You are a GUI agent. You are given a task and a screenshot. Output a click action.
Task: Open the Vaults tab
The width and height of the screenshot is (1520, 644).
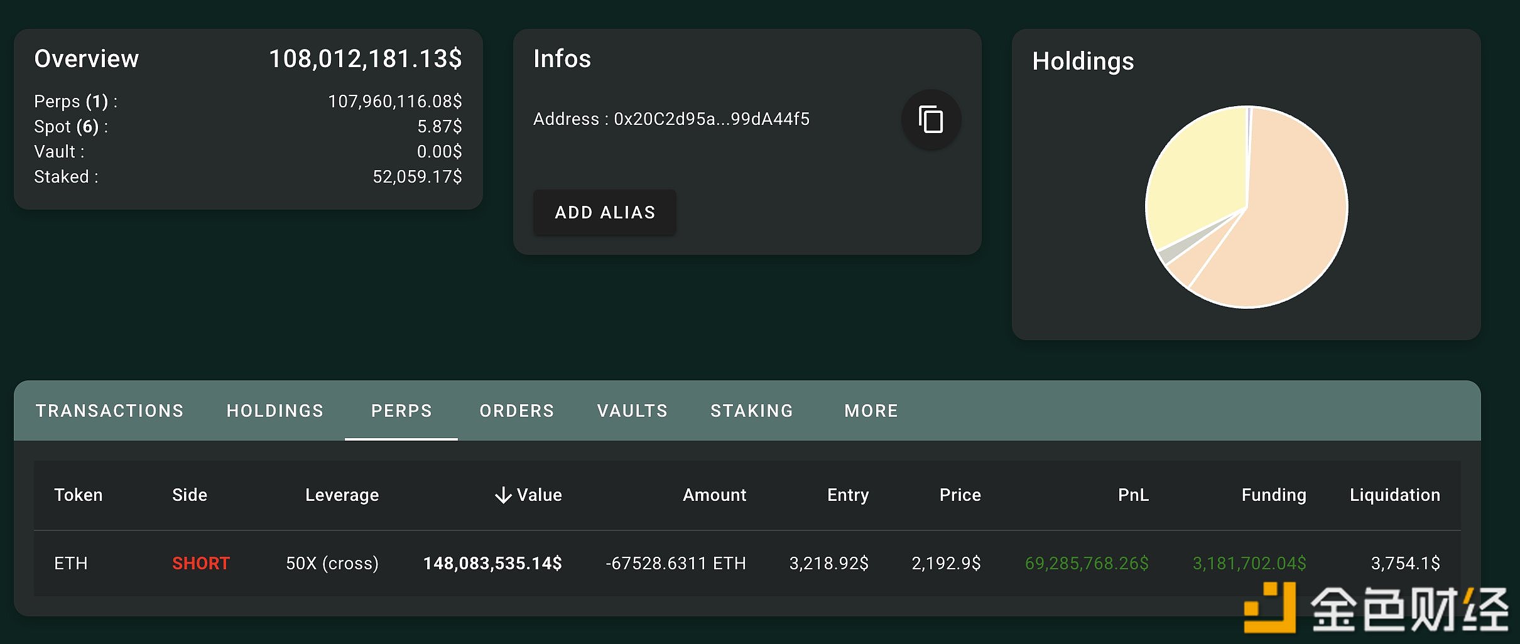[x=632, y=411]
